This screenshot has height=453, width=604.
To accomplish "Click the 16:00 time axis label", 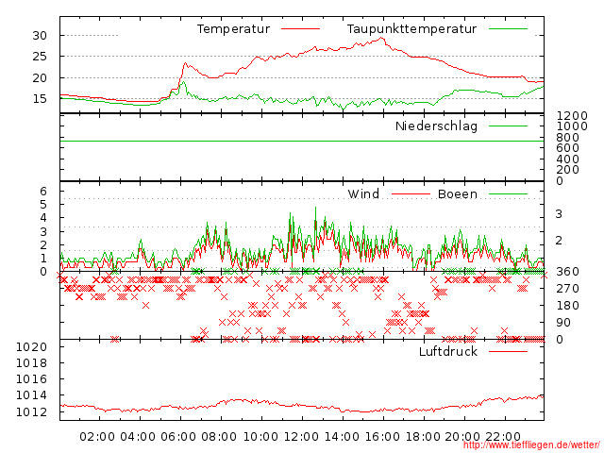I will point(382,437).
